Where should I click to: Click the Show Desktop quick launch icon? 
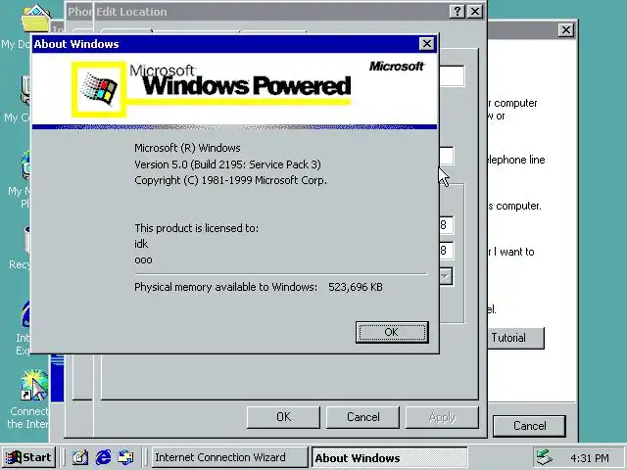[80, 457]
